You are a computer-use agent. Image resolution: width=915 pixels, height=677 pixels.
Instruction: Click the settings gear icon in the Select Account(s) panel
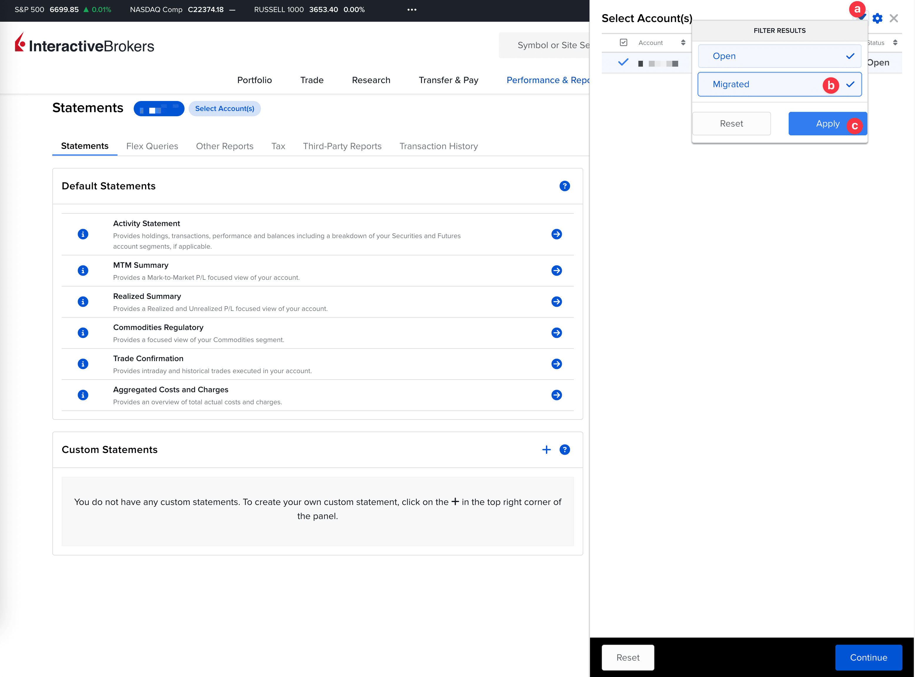pyautogui.click(x=877, y=18)
